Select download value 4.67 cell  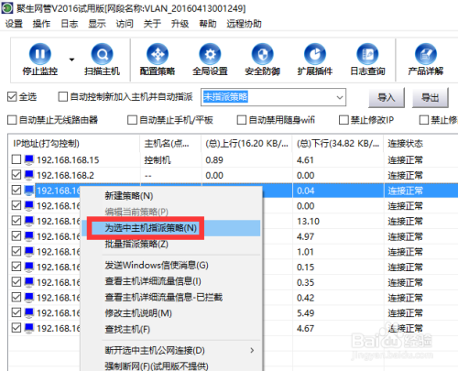pyautogui.click(x=306, y=328)
